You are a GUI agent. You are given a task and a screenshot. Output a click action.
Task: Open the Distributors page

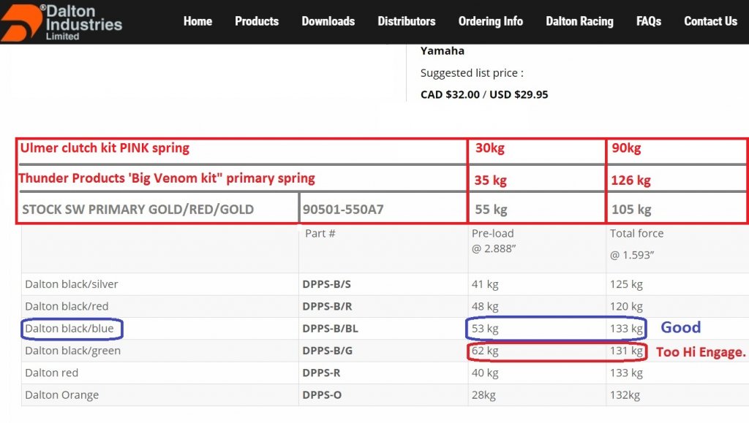[x=407, y=21]
